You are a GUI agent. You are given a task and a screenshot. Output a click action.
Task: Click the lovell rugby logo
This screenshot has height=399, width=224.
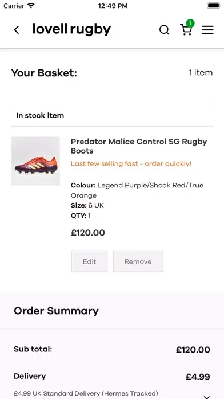(x=72, y=29)
